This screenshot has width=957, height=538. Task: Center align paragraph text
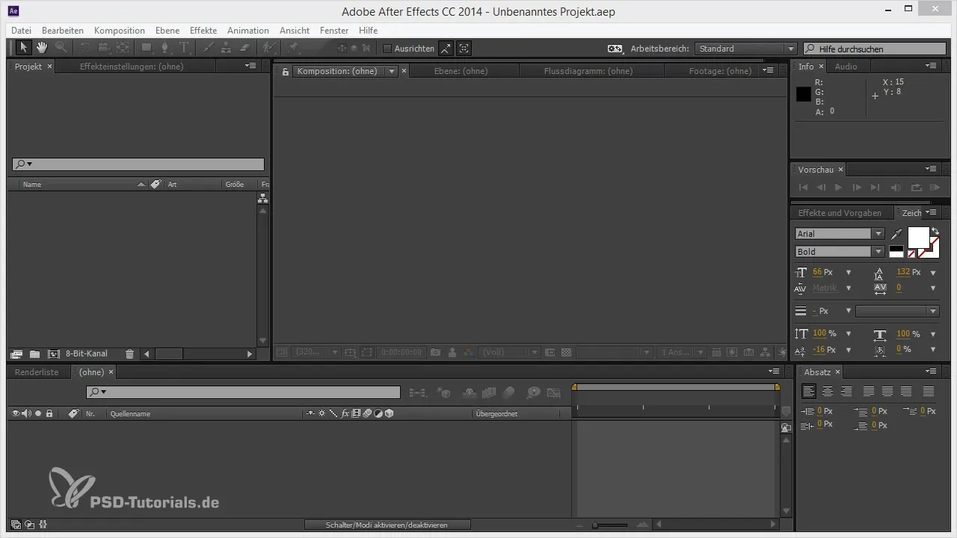pos(828,391)
